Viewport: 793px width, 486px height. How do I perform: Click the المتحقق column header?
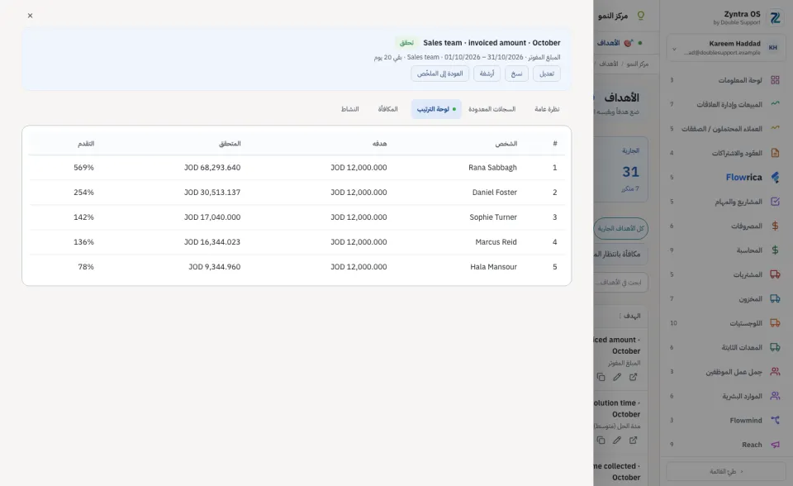coord(230,144)
